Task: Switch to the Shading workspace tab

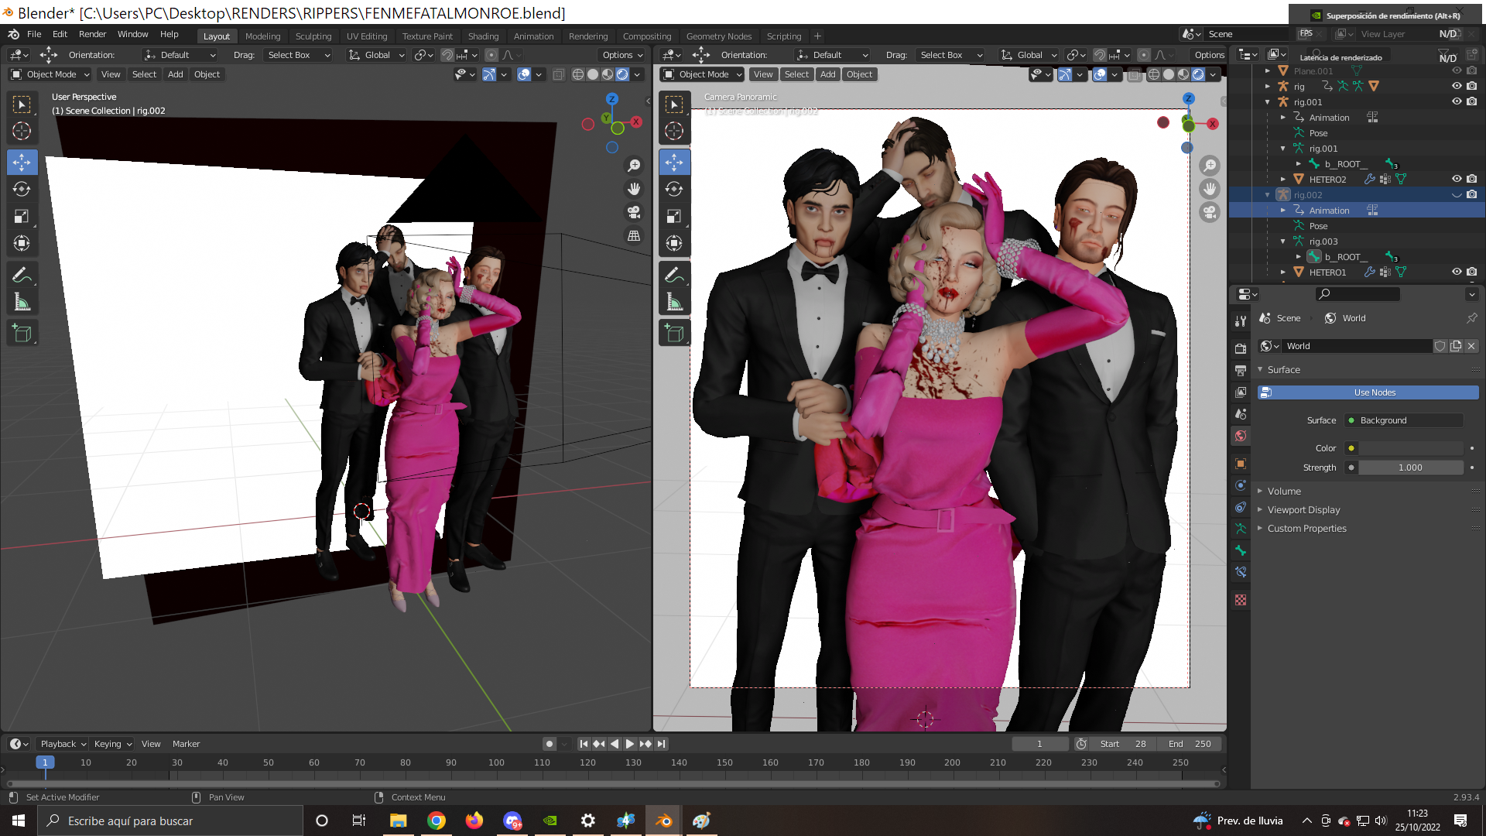Action: pyautogui.click(x=483, y=36)
